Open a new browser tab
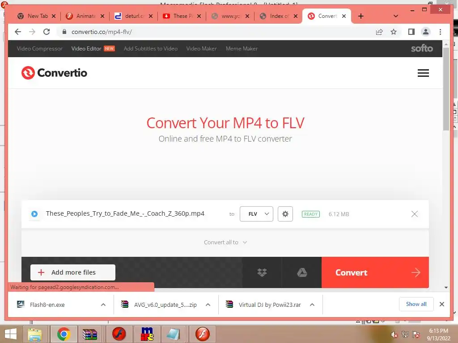458x343 pixels. coord(361,16)
